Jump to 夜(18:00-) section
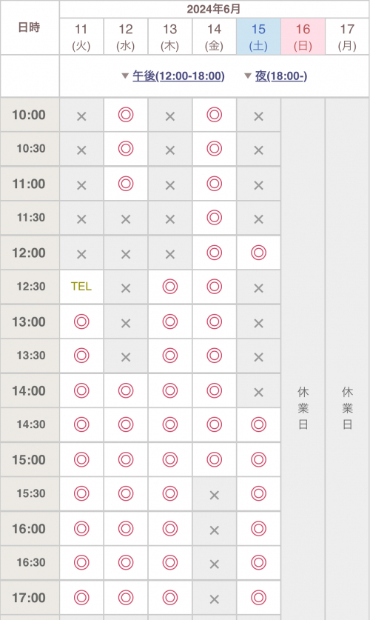The width and height of the screenshot is (370, 620). [281, 76]
